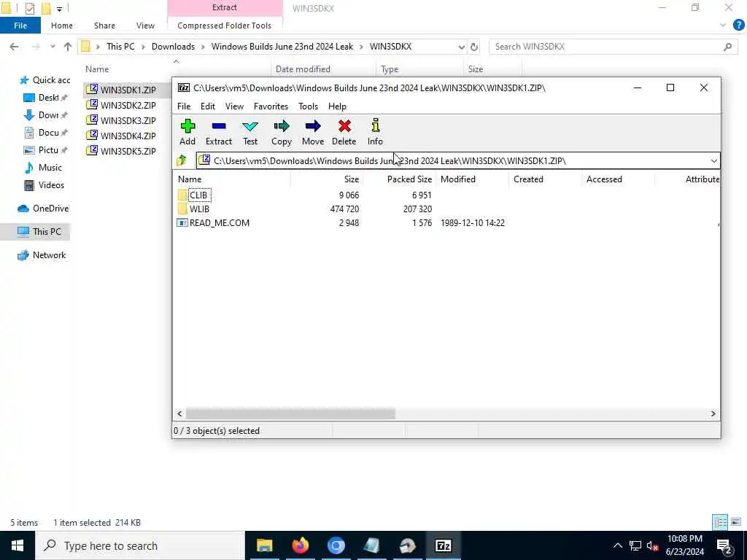
Task: Open the Explorer Share ribbon tab
Action: click(x=104, y=26)
